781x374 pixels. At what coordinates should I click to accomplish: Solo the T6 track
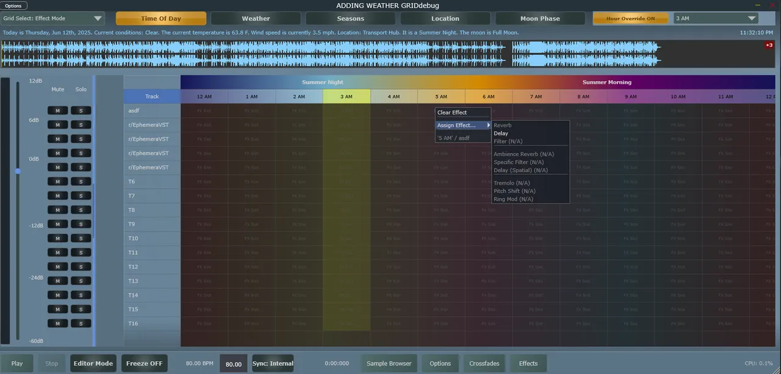pos(81,181)
